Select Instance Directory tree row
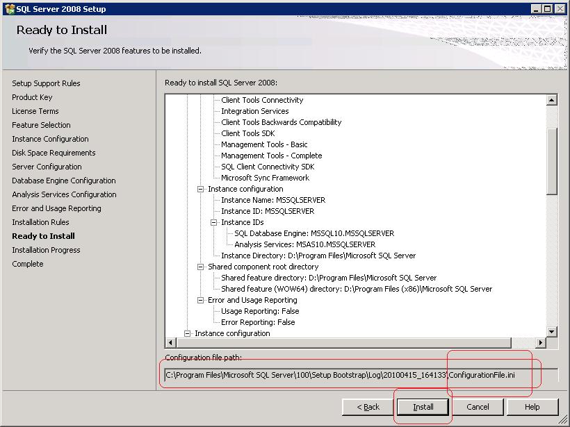Screen dimensions: 570x427 click(318, 256)
